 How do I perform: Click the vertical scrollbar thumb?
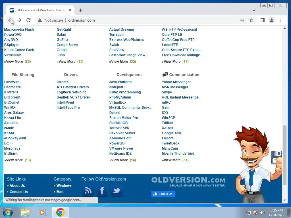(284, 155)
